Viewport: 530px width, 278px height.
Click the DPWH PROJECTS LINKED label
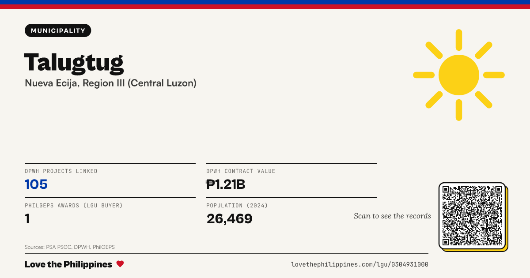point(61,171)
